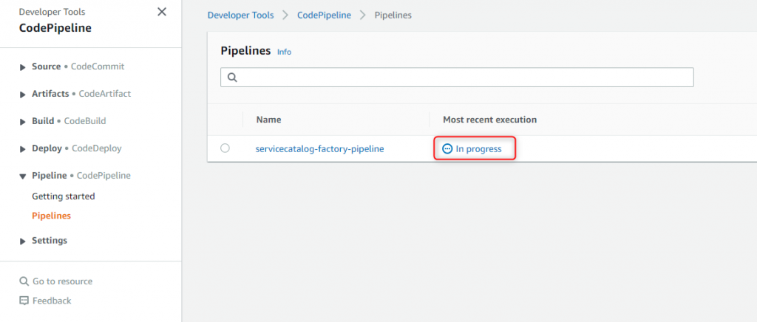Open the Feedback link
The image size is (757, 322).
(x=52, y=301)
